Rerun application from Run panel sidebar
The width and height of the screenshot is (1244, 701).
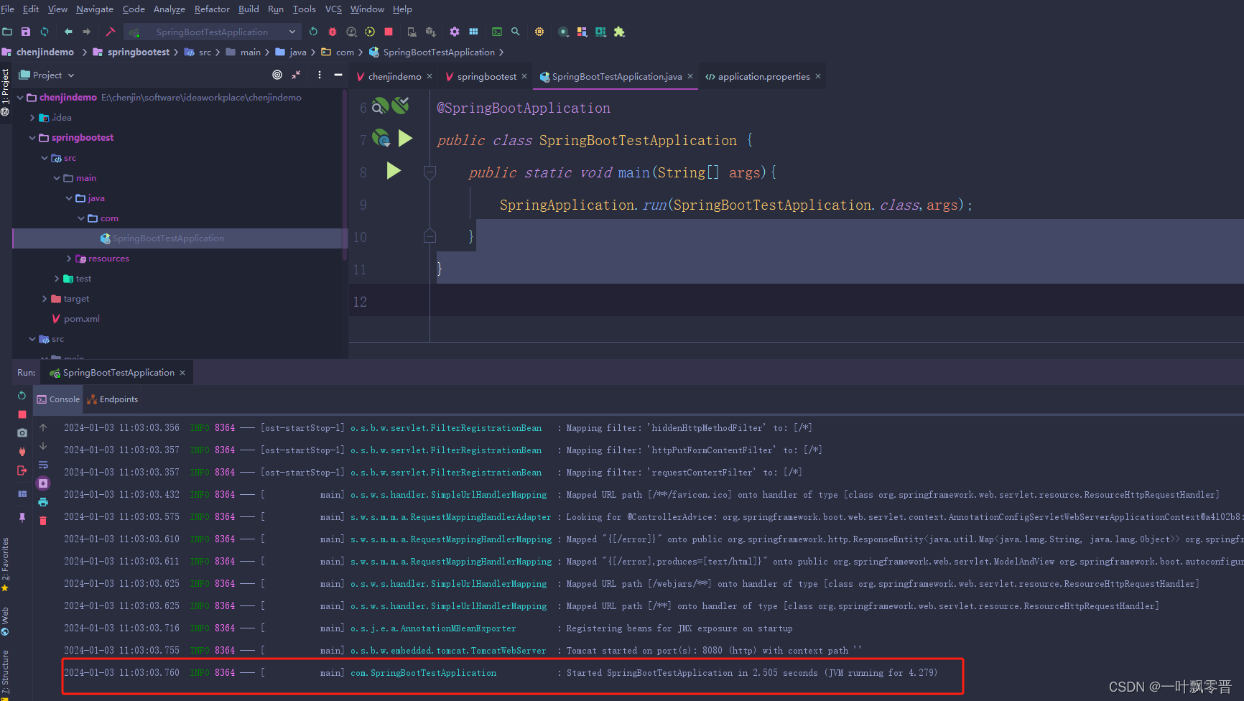tap(22, 396)
